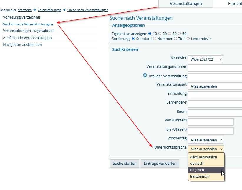Expand the Wochentag dropdown
Viewport: 242px width, 190px height.
(206, 140)
